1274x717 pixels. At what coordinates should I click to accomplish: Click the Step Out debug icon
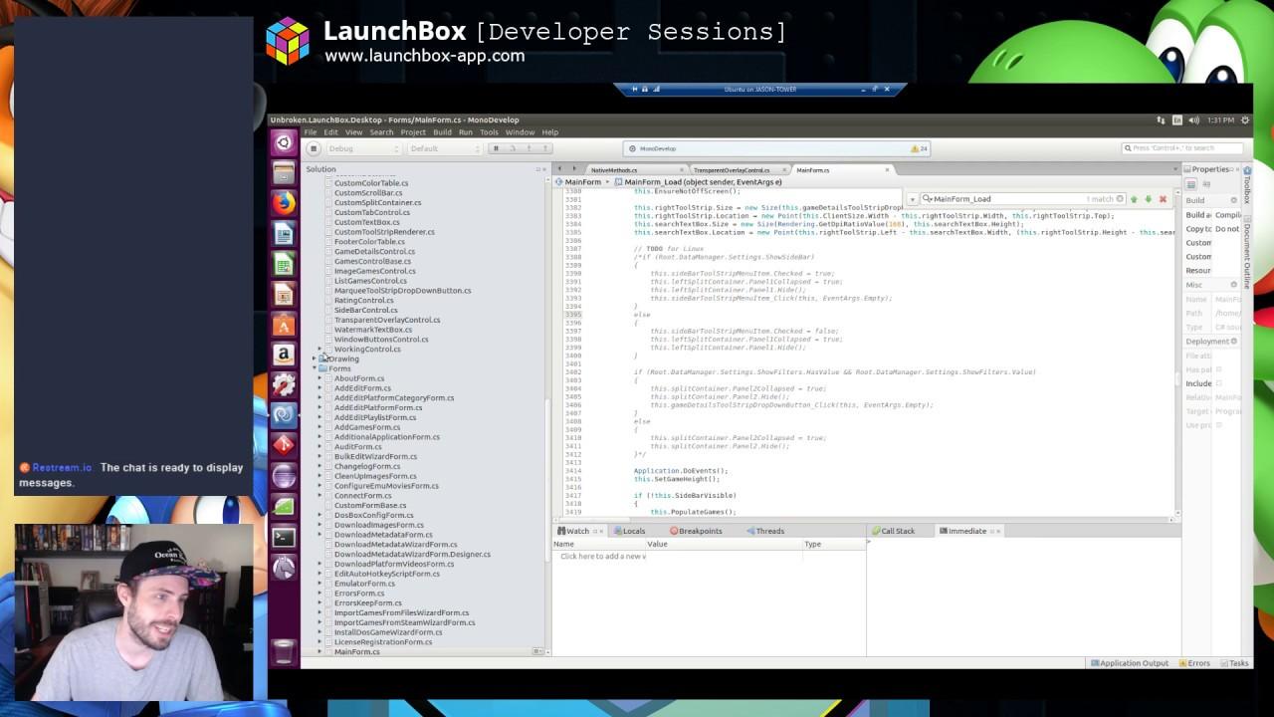click(544, 148)
